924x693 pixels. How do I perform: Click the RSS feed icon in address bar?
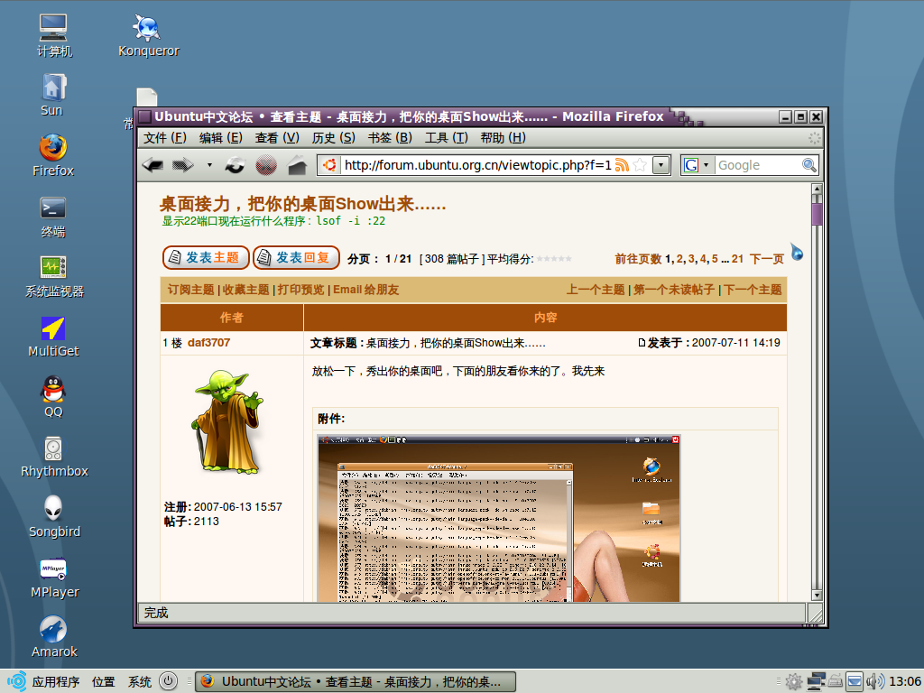[x=622, y=165]
